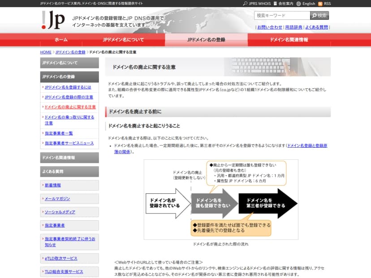Click the ドメイン名を廃止する前に section heading

(x=218, y=111)
